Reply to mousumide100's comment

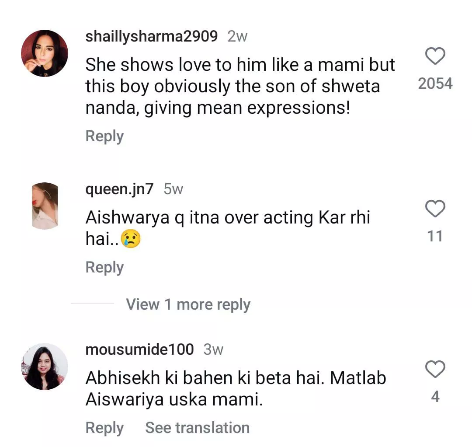pyautogui.click(x=104, y=428)
